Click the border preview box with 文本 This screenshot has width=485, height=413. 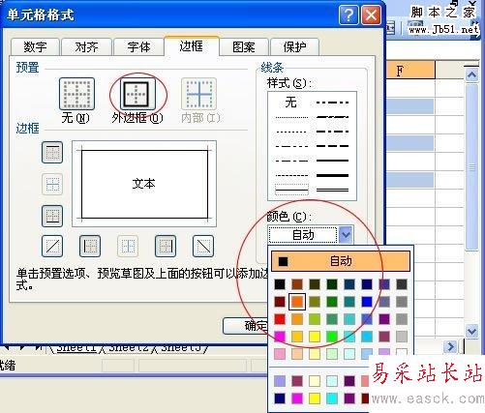[x=144, y=184]
